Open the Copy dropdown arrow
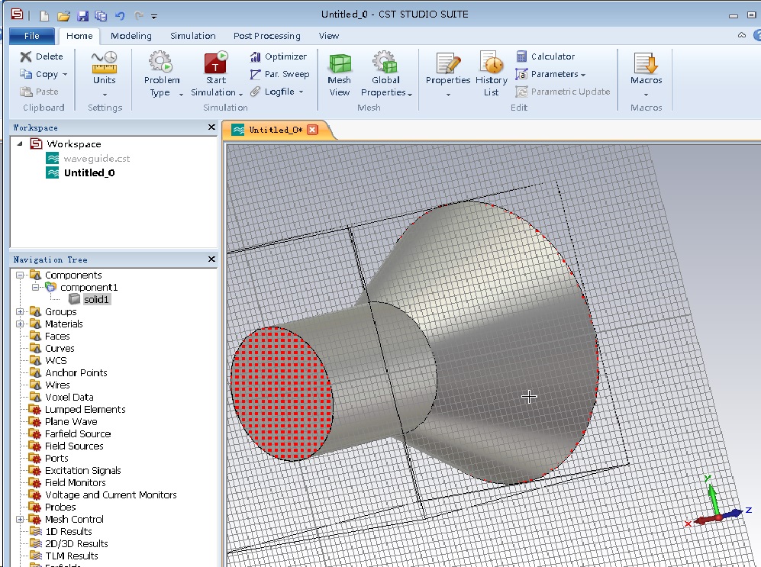The height and width of the screenshot is (567, 761). [65, 74]
